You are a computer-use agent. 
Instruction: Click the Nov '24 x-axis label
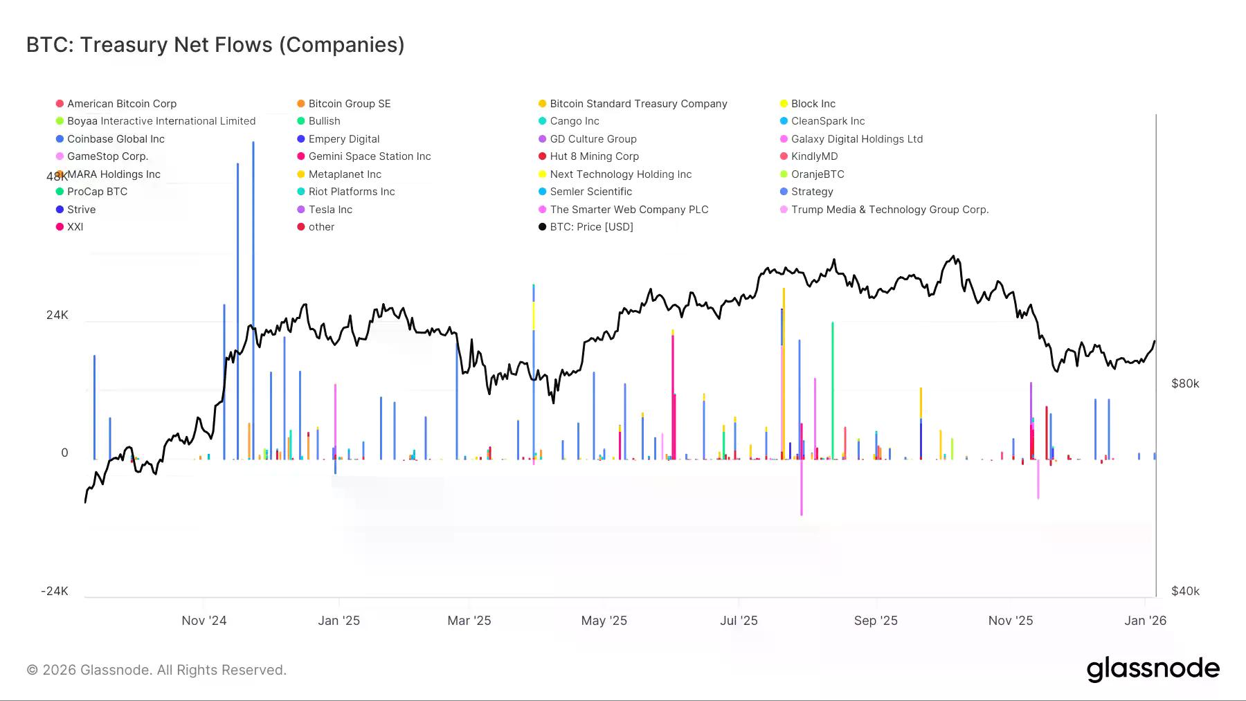coord(204,621)
